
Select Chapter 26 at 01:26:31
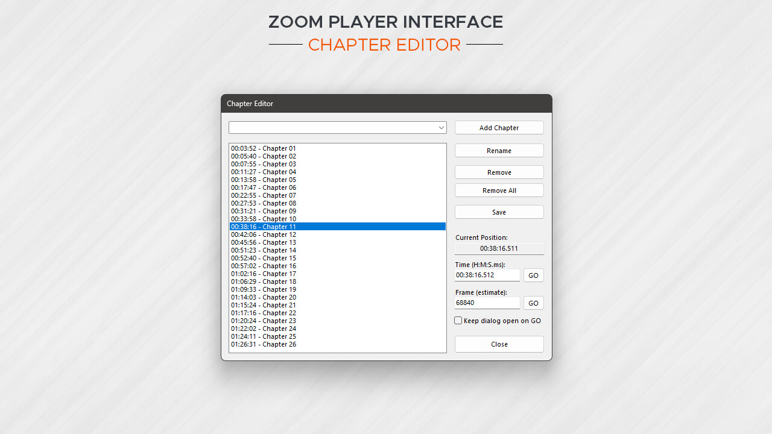click(x=264, y=344)
